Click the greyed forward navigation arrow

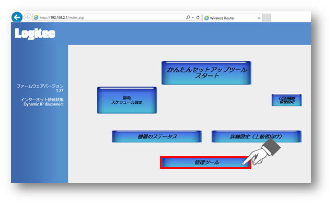tap(27, 17)
